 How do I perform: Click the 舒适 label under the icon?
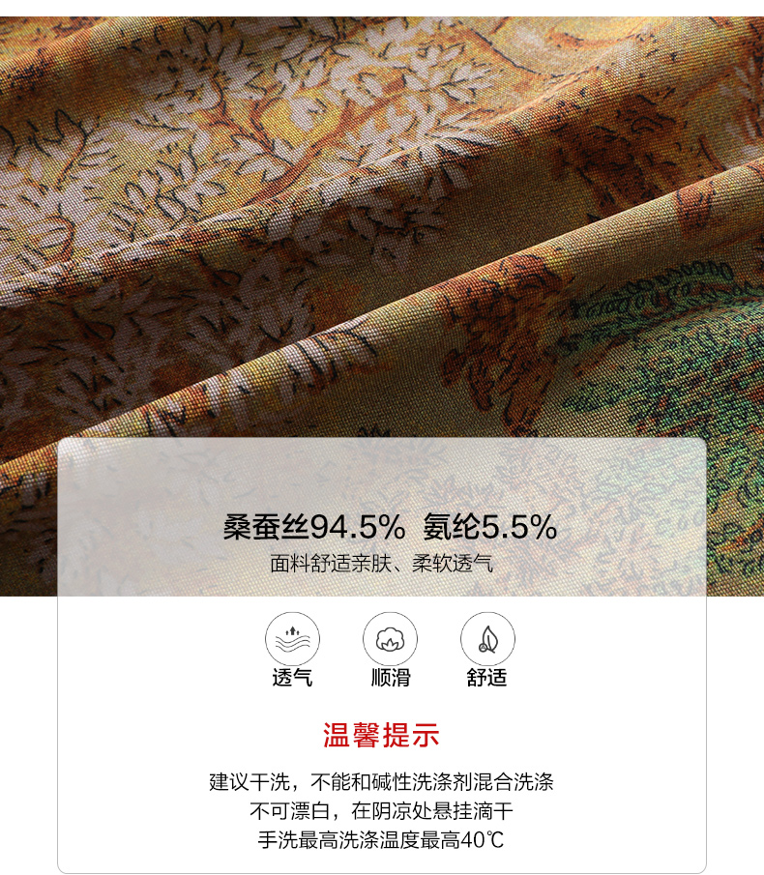[x=487, y=678]
